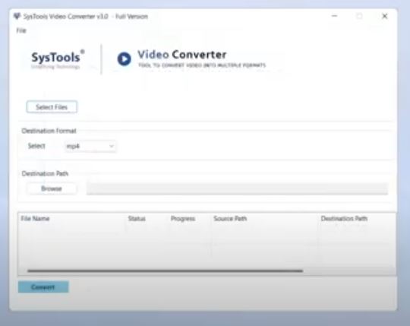Open the File menu

21,30
